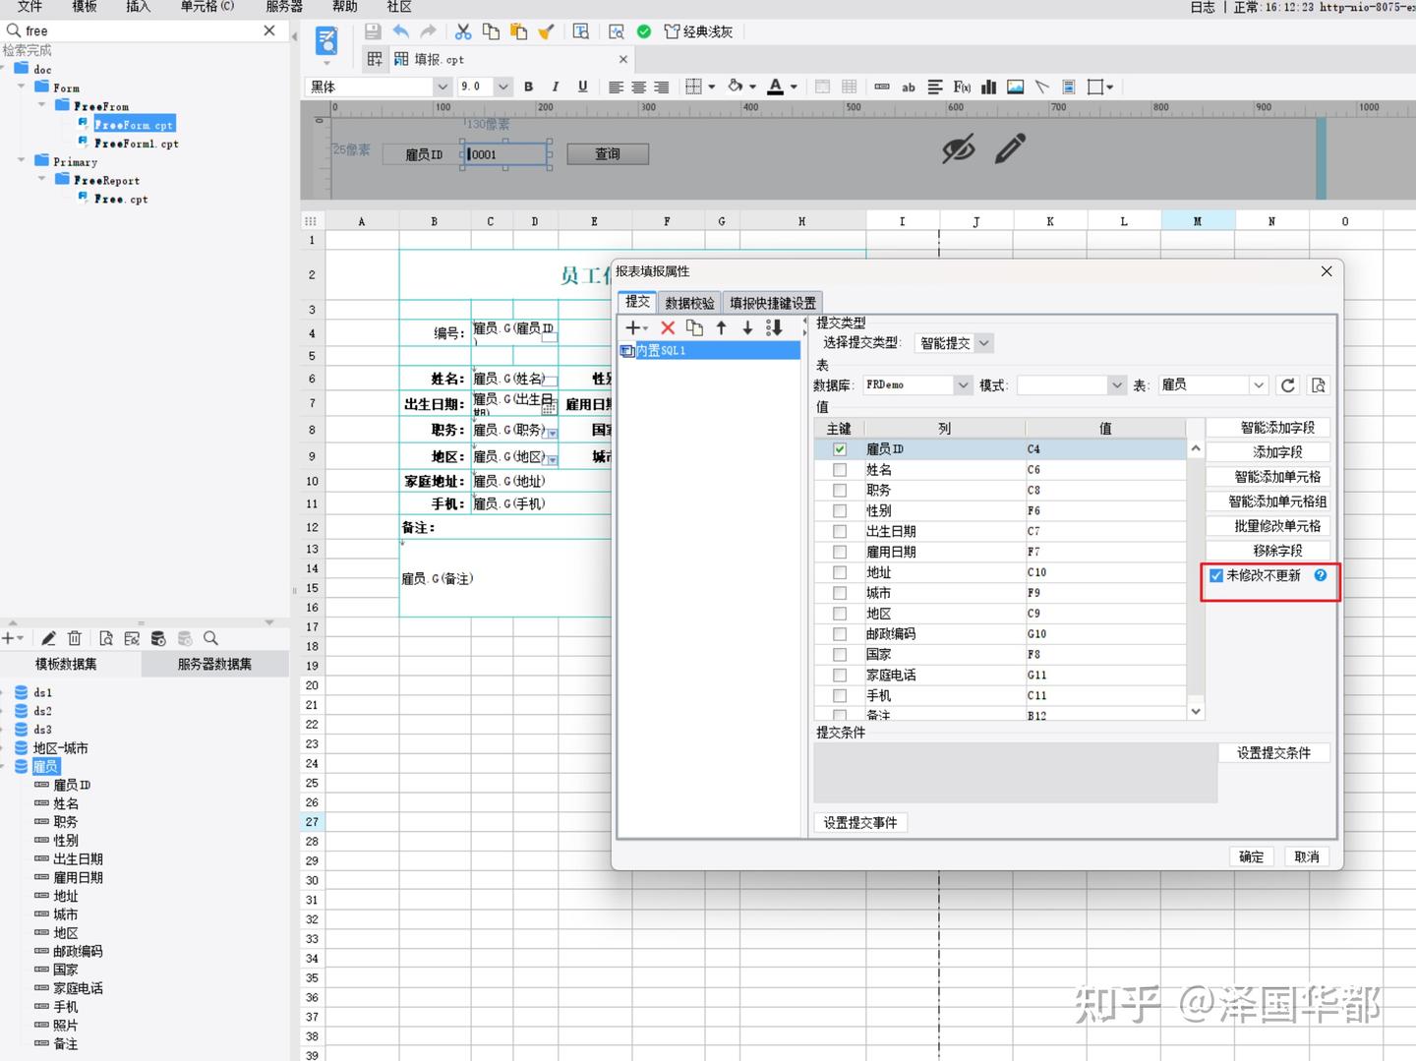Move 内置SQL1 up with the up arrow
Screen dimensions: 1416x1061
722,327
